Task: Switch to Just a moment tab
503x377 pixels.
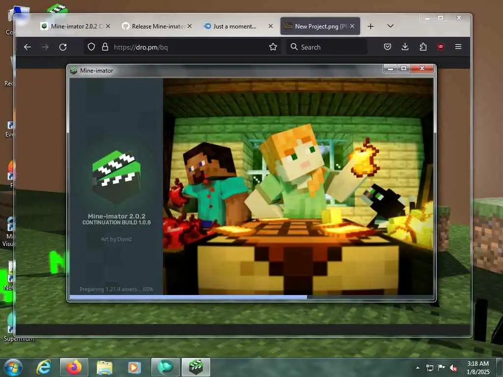Action: [x=238, y=27]
